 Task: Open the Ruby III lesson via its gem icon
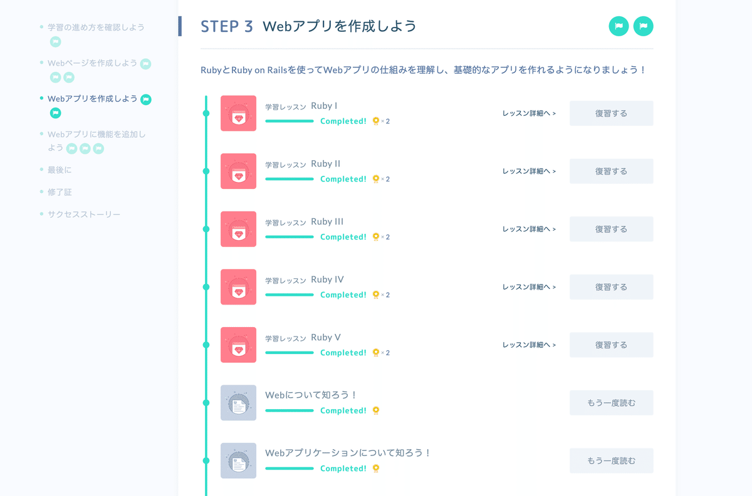click(238, 229)
